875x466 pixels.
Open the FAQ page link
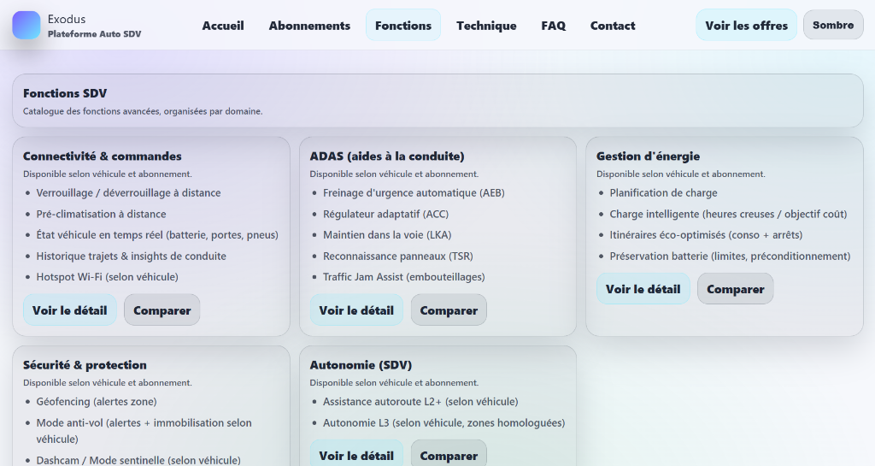(x=553, y=26)
